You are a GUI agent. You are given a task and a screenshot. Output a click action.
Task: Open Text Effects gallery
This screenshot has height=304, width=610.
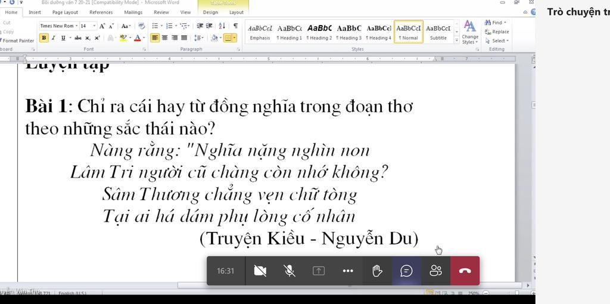pyautogui.click(x=111, y=38)
